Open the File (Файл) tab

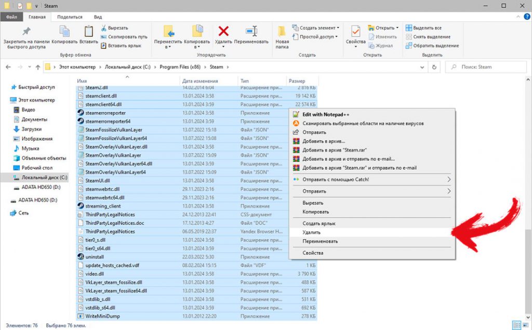click(11, 17)
